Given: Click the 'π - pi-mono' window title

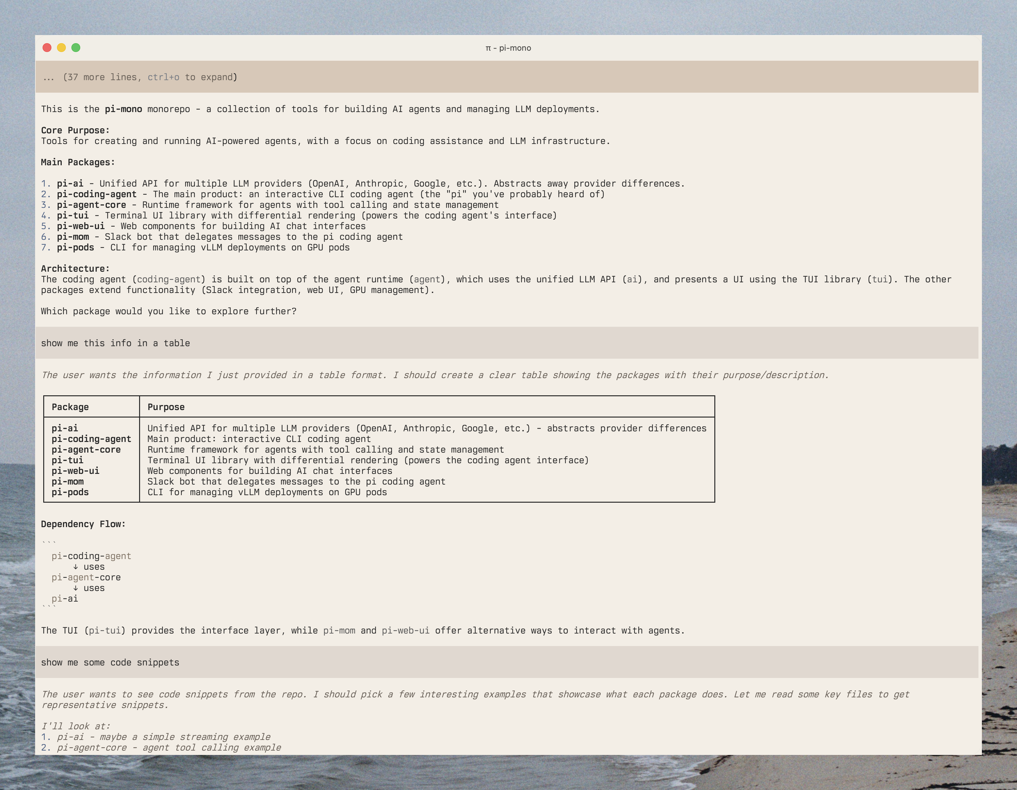Looking at the screenshot, I should pos(508,48).
